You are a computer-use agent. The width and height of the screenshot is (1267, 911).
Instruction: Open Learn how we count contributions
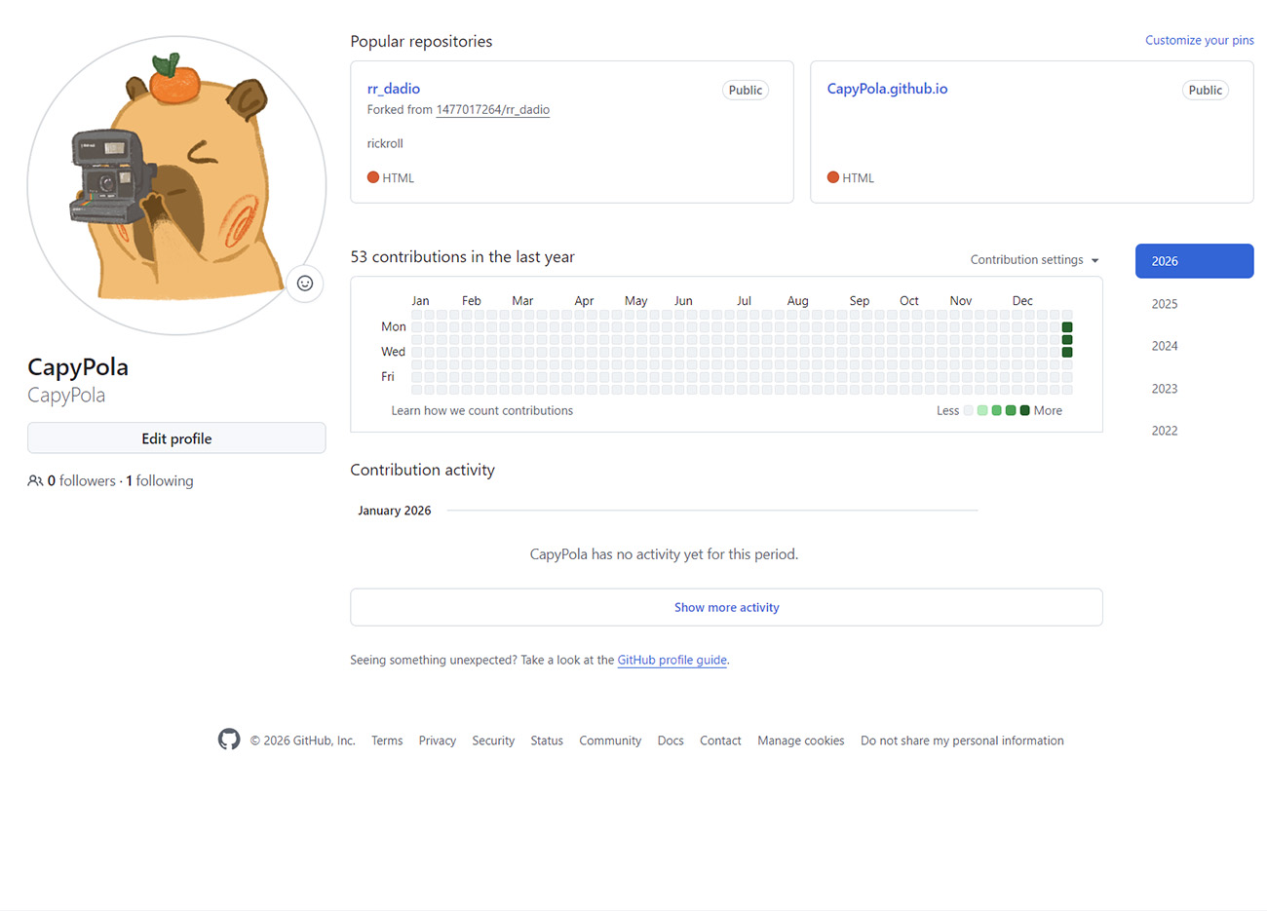481,411
